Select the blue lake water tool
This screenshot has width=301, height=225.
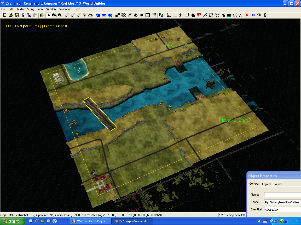click(98, 15)
